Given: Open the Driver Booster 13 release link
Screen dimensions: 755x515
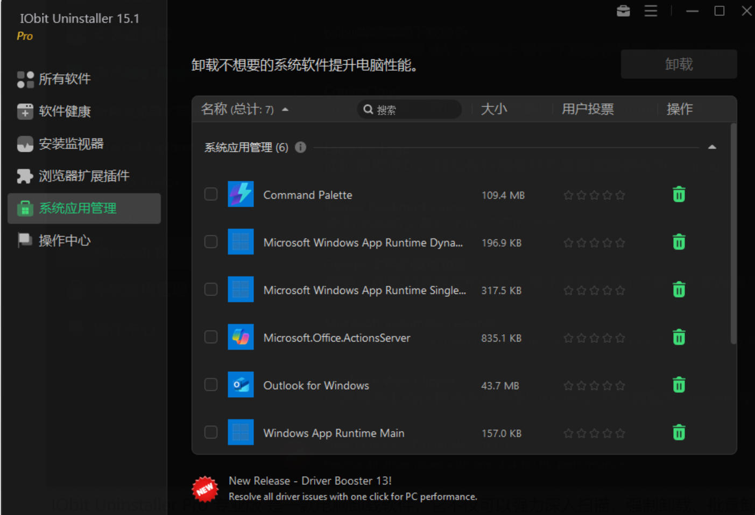Looking at the screenshot, I should tap(310, 481).
